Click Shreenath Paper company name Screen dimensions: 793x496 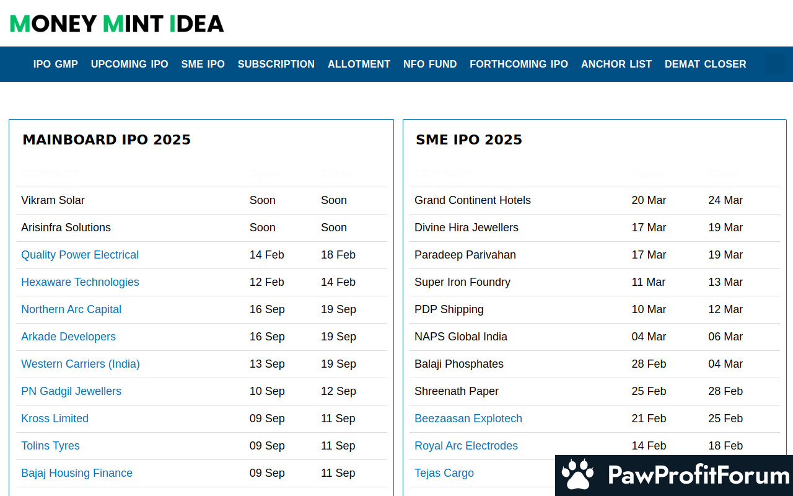[x=457, y=391]
